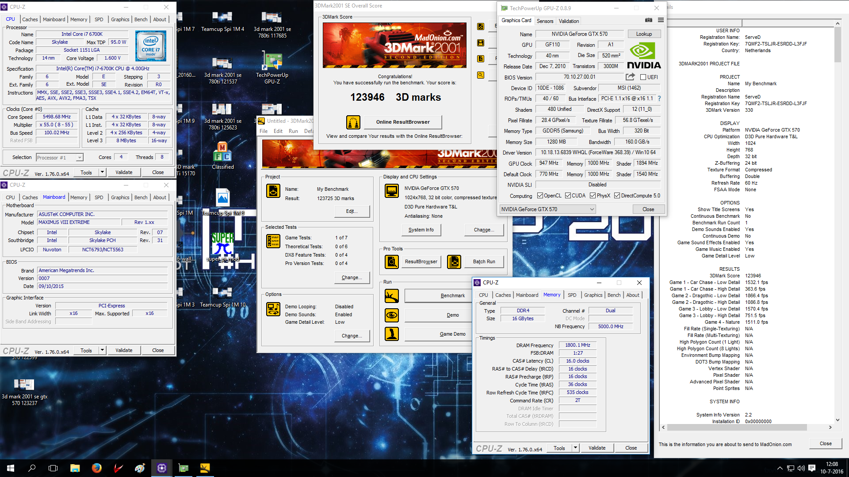Screen dimensions: 849x477
Task: Click the Windows Start button
Action: [11, 468]
